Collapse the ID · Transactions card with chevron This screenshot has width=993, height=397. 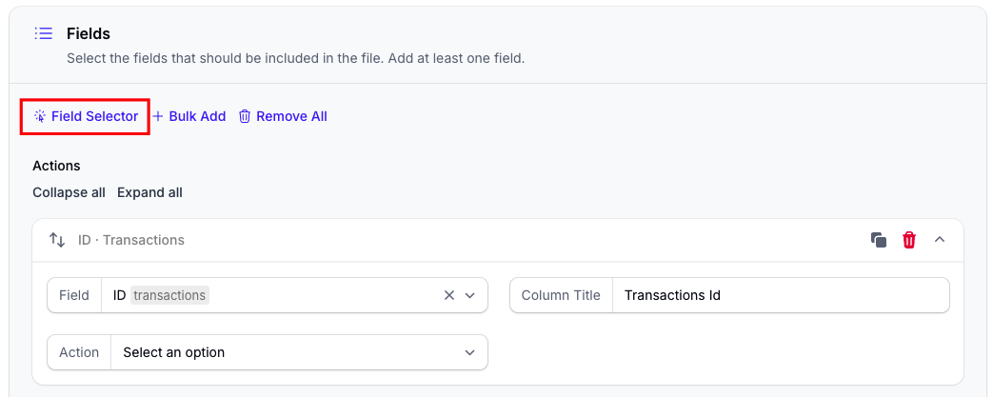pos(940,239)
